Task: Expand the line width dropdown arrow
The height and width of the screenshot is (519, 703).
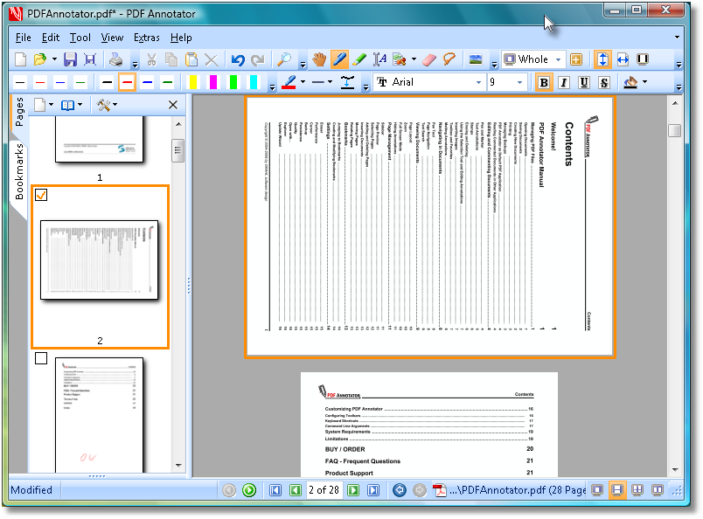Action: pyautogui.click(x=330, y=82)
